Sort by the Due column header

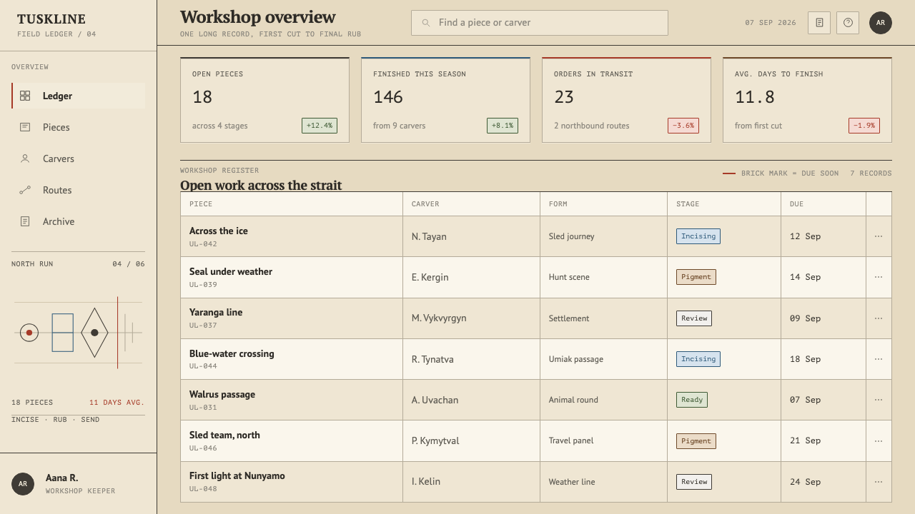(x=796, y=204)
